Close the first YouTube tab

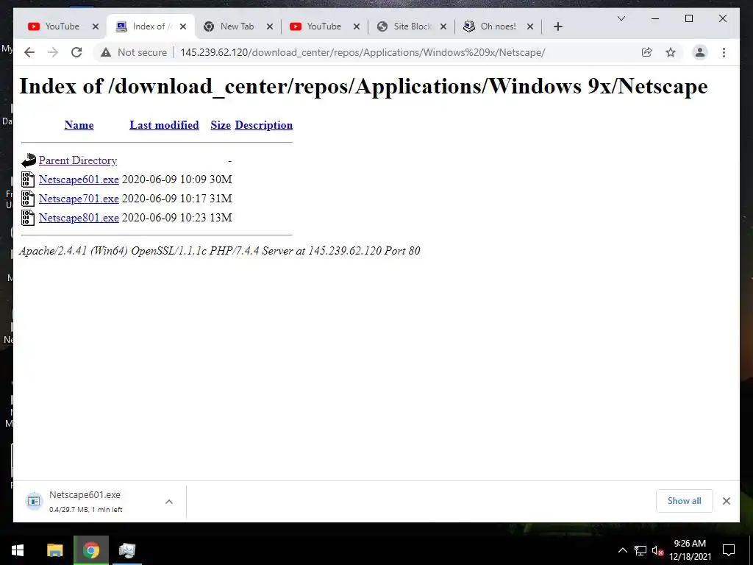point(96,26)
